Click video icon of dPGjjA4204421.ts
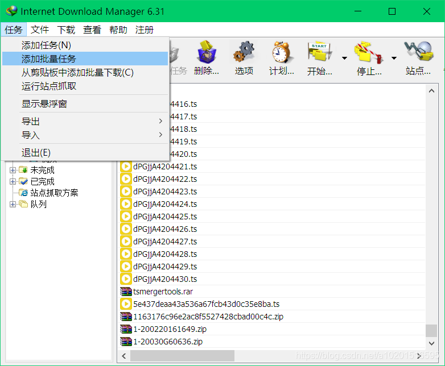The width and height of the screenshot is (445, 366). pos(125,167)
